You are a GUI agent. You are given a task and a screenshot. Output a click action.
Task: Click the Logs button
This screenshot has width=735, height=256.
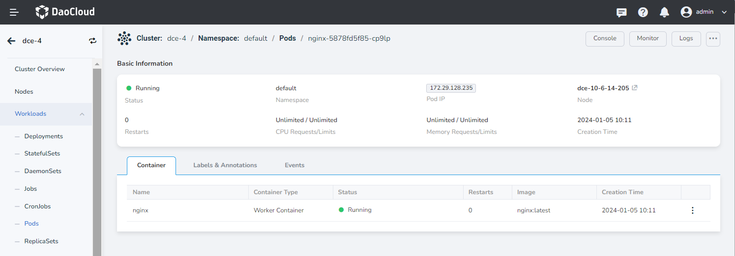point(686,39)
